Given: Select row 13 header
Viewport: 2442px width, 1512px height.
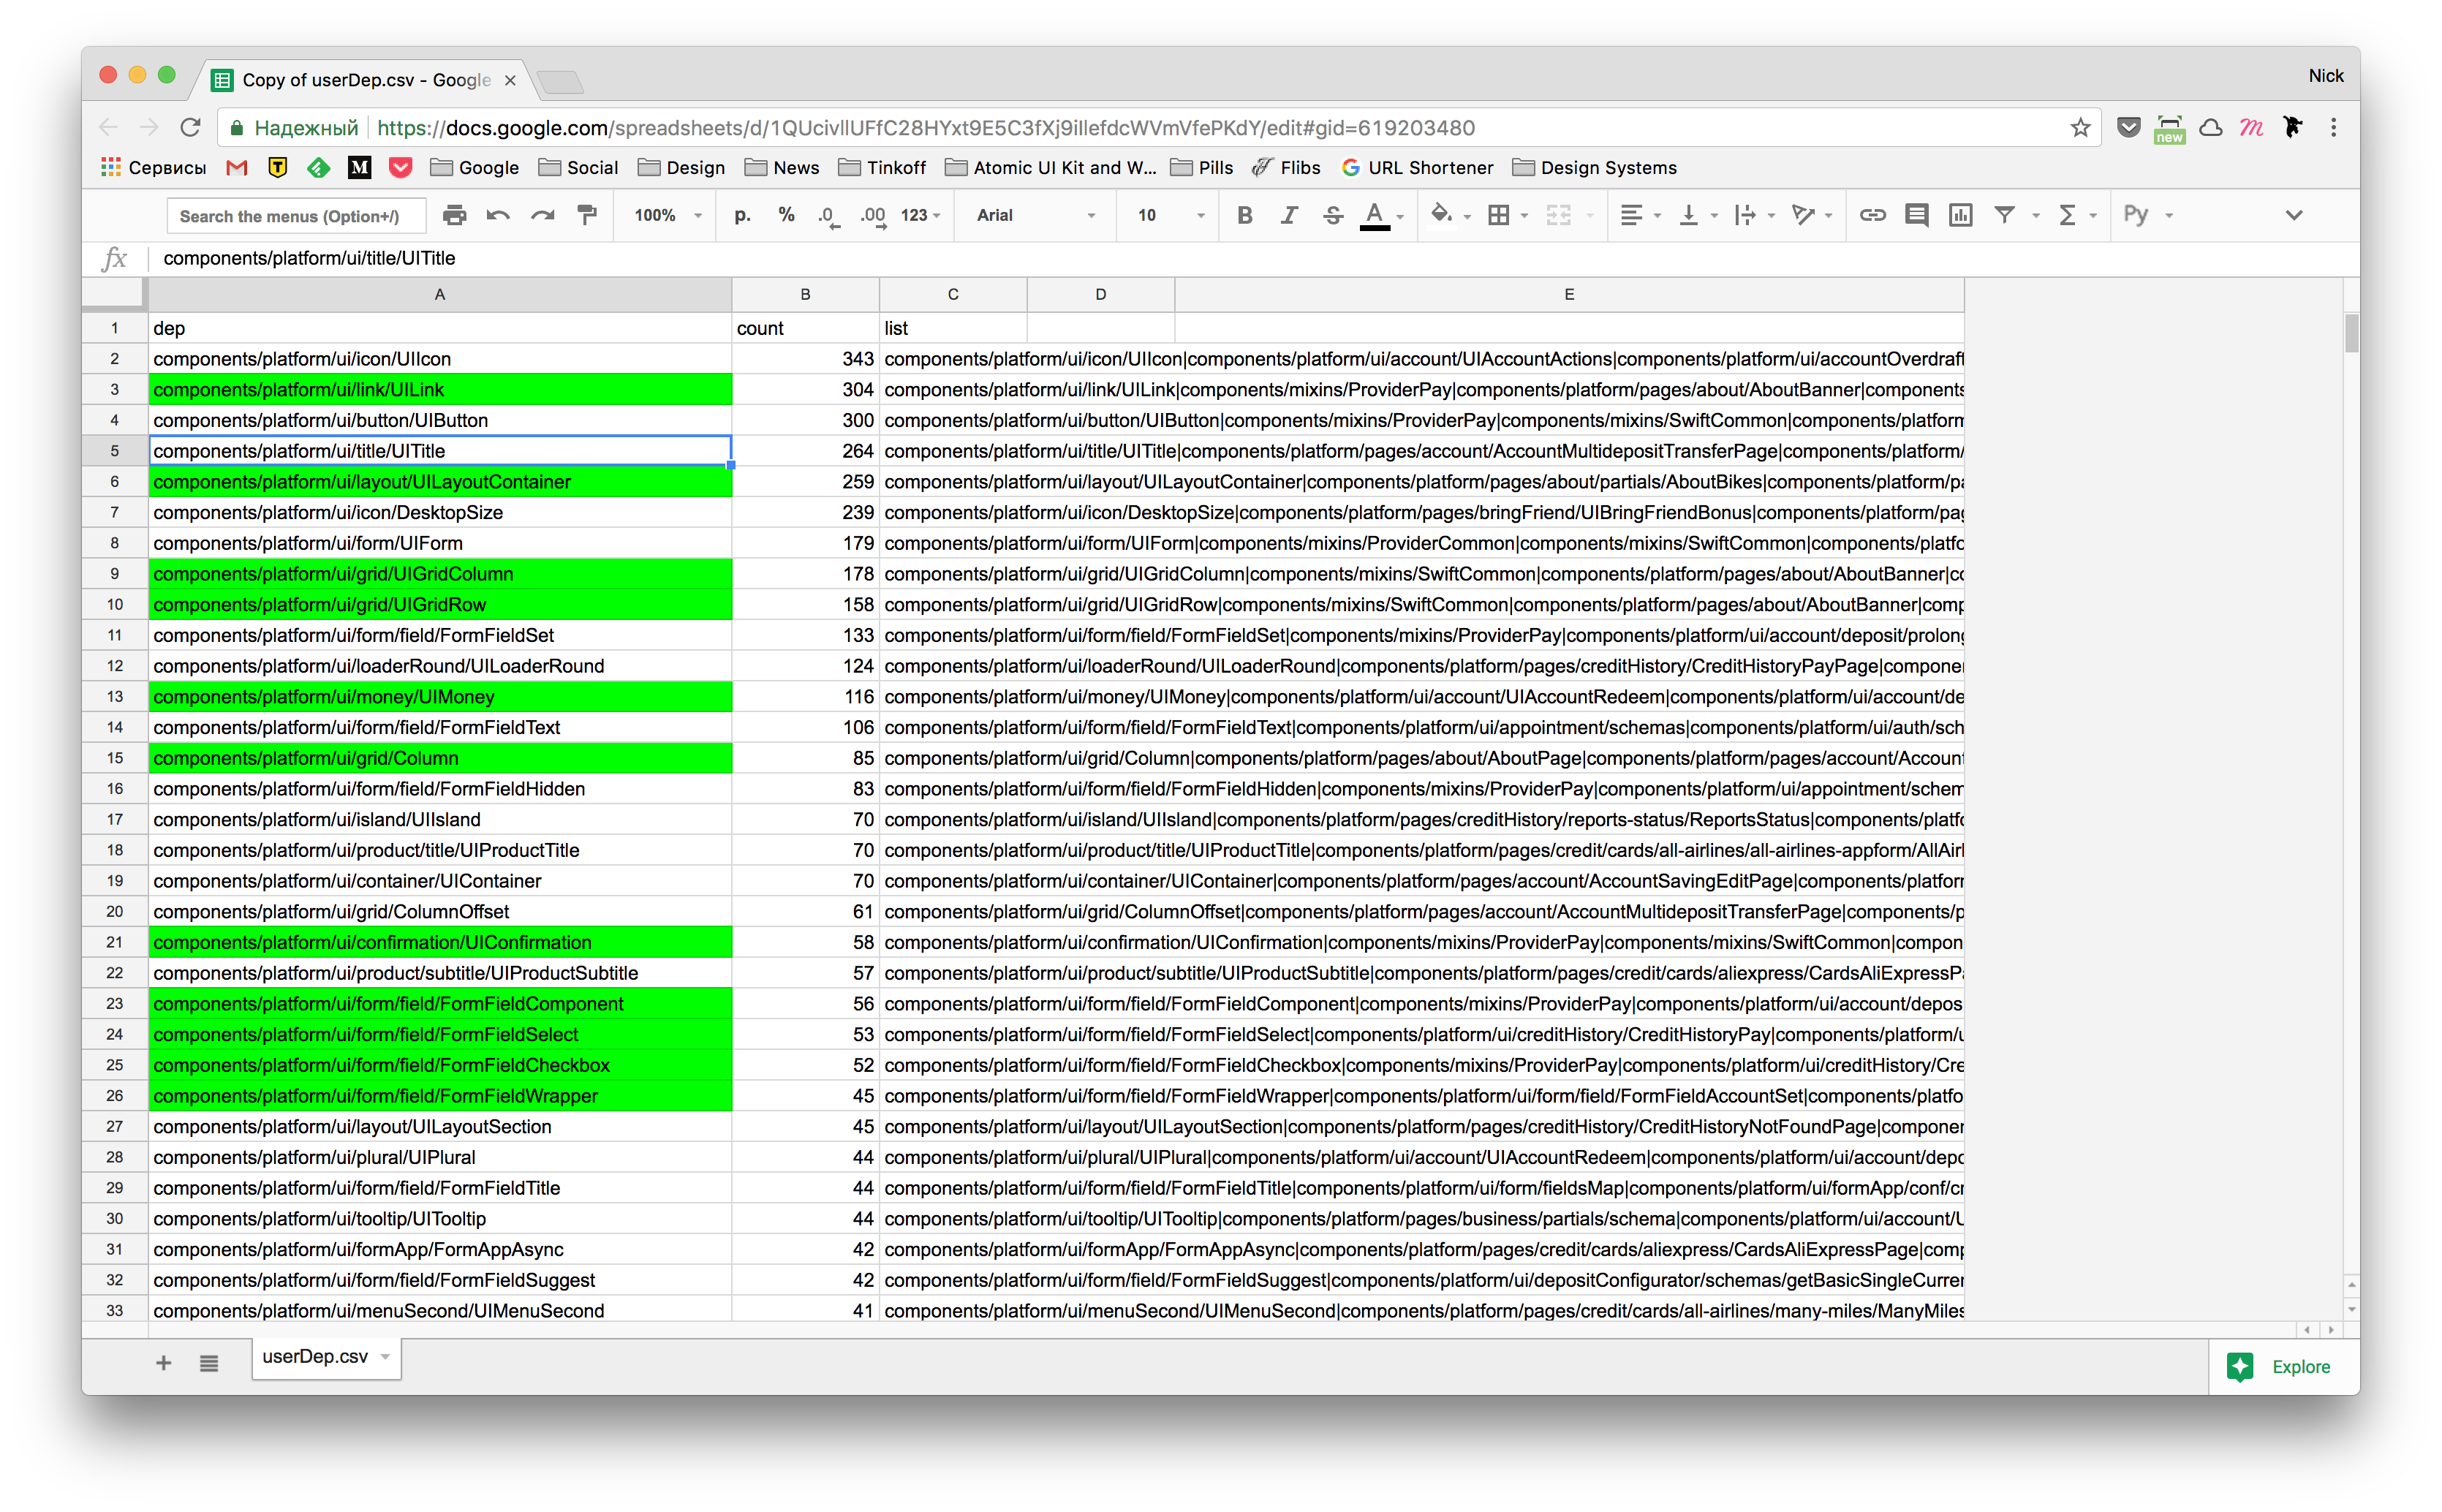Looking at the screenshot, I should click(115, 696).
